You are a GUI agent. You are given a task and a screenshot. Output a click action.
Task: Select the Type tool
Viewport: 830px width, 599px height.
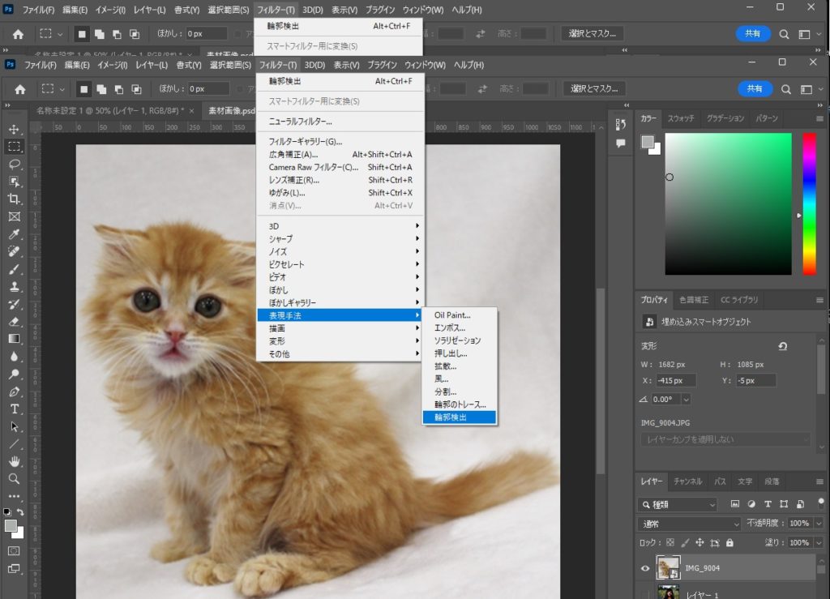pyautogui.click(x=15, y=409)
